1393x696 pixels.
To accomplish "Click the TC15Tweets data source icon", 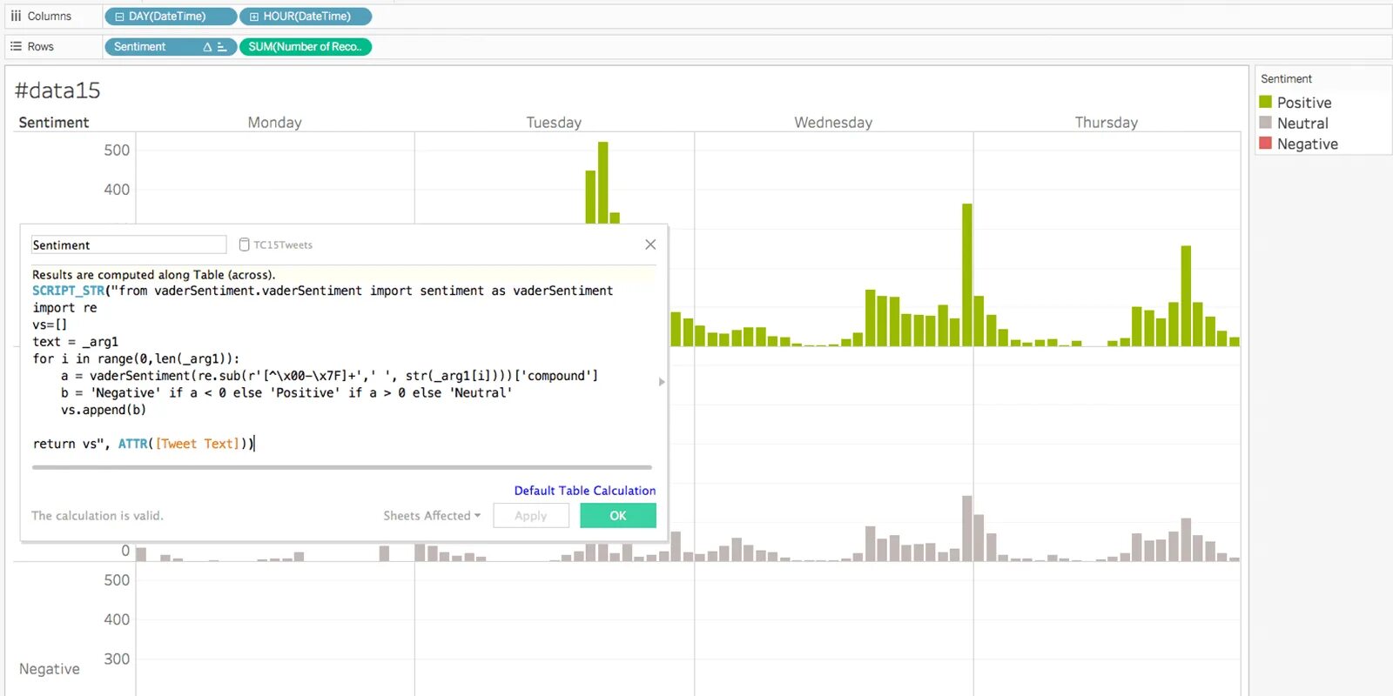I will (245, 245).
